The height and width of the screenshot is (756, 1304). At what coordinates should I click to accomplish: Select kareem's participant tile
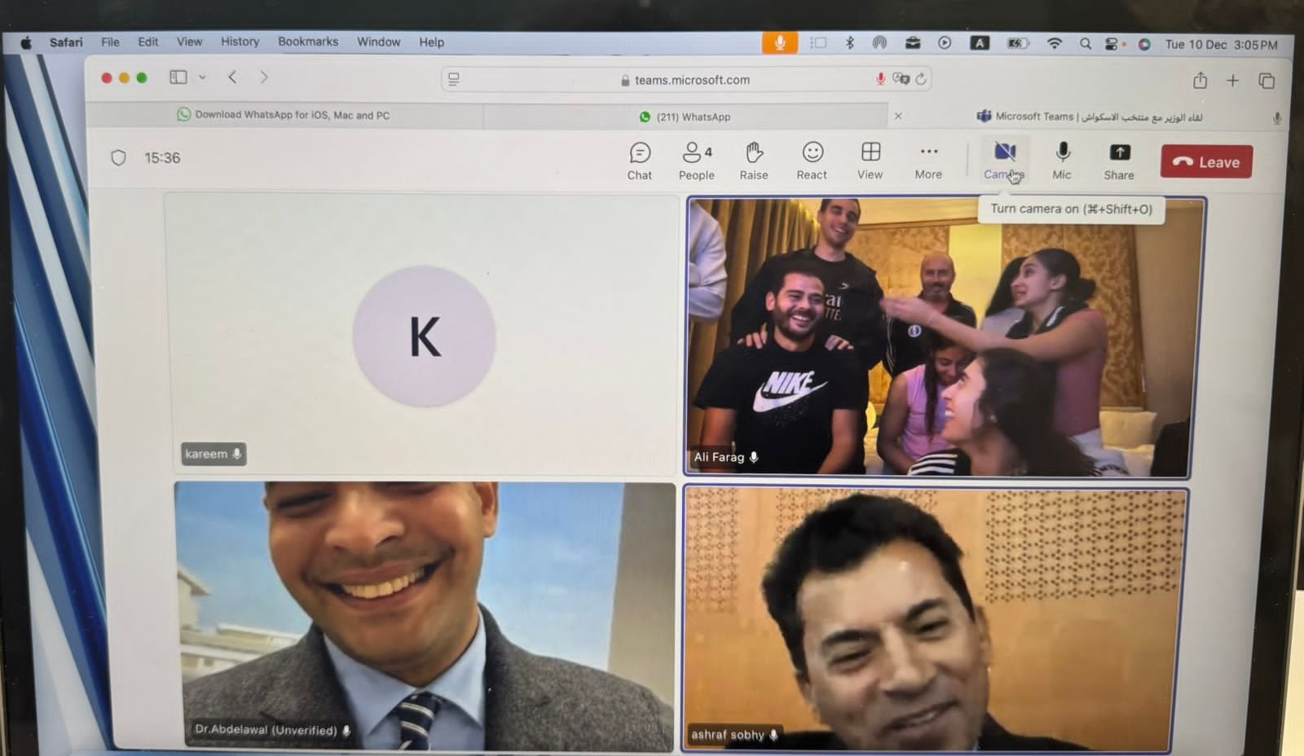[421, 334]
